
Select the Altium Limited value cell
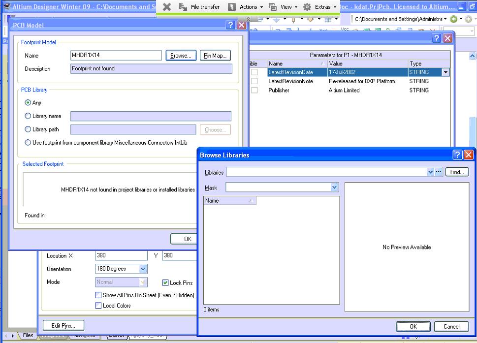click(x=344, y=91)
